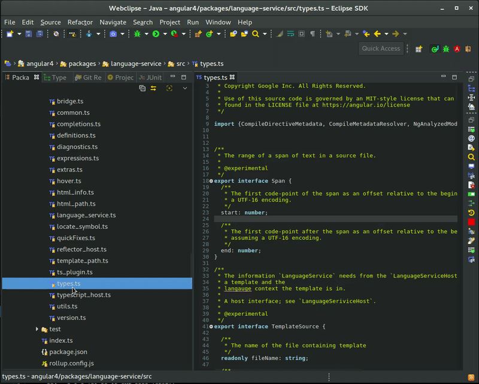Launch Debug with the green bug icon
The image size is (479, 384).
[138, 34]
